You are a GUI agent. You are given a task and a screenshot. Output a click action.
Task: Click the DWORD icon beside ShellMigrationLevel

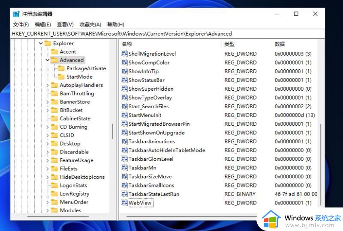[124, 53]
